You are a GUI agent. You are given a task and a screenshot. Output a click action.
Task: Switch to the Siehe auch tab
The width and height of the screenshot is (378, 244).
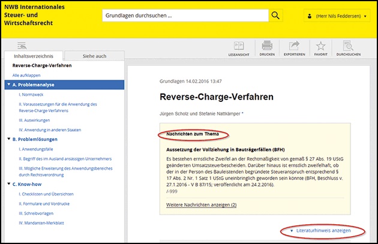(x=94, y=56)
